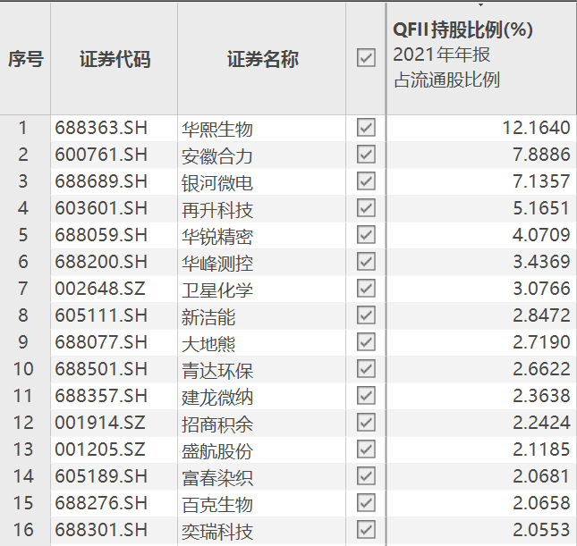Uncheck the checkbox for 华熙生物
The image size is (577, 546).
point(365,128)
